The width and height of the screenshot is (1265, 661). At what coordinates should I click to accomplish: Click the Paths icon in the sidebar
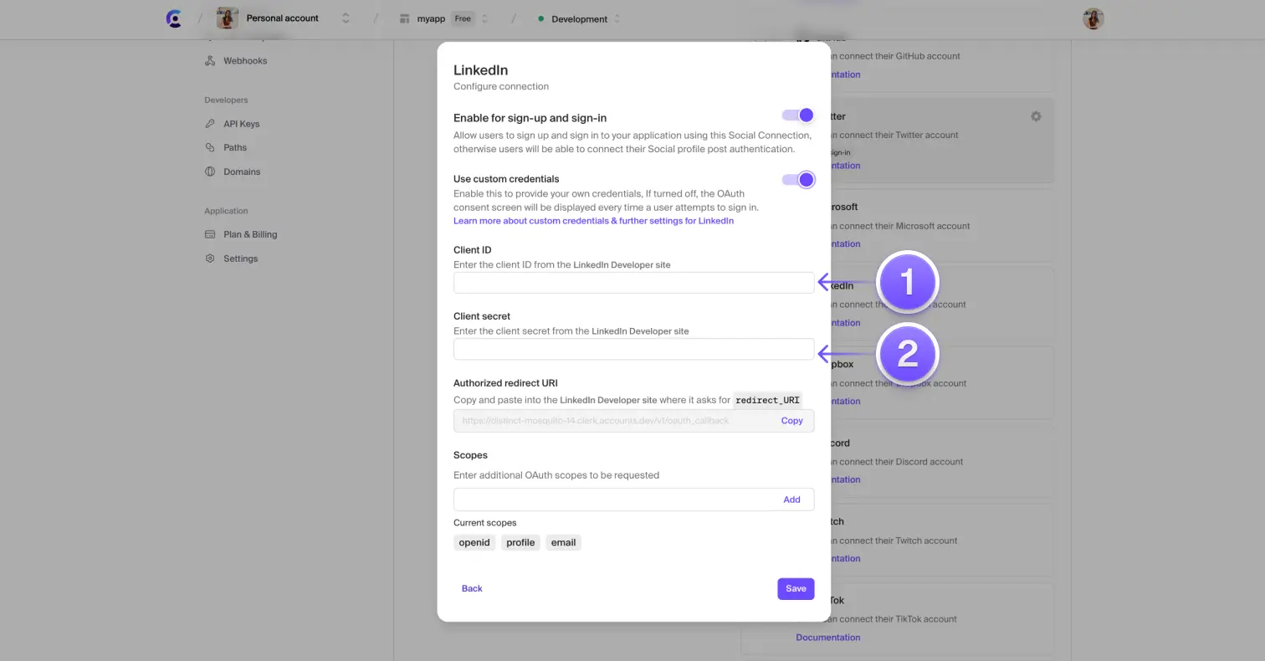(x=209, y=147)
